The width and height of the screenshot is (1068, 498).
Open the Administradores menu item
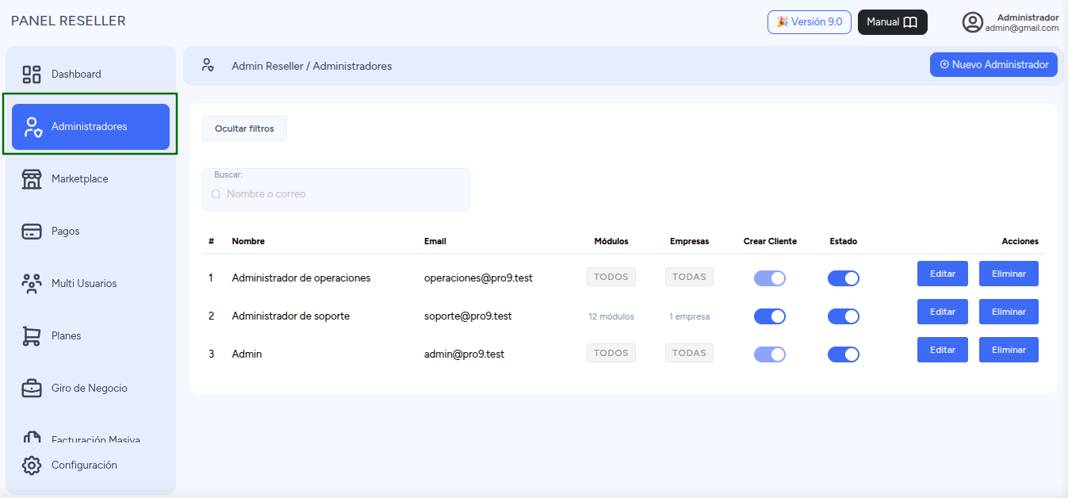tap(90, 127)
